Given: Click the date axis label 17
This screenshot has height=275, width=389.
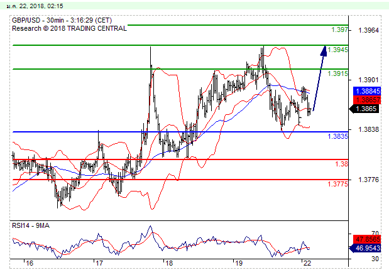Looking at the screenshot, I should [99, 263].
